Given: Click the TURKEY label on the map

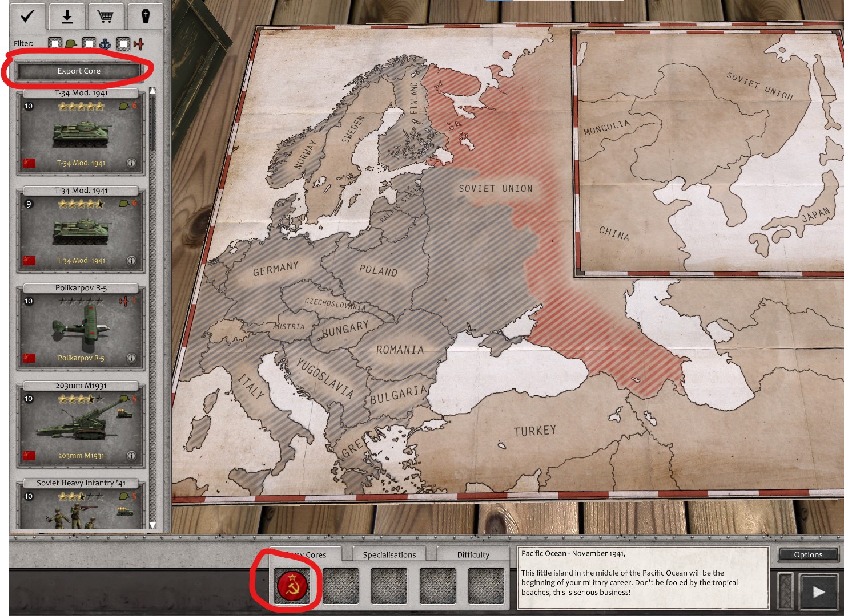Looking at the screenshot, I should point(535,431).
